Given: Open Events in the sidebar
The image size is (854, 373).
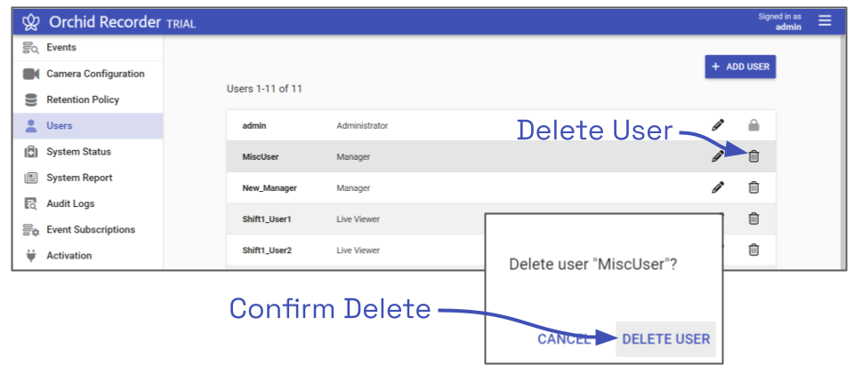Looking at the screenshot, I should 60,48.
